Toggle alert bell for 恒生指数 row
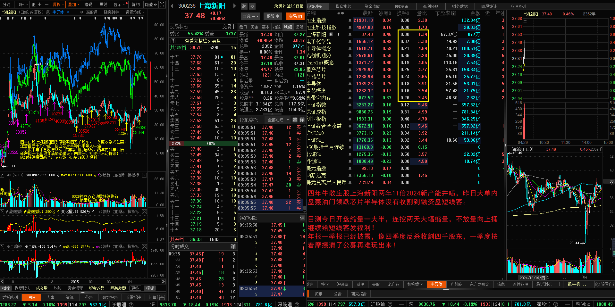615x307 pixels. click(x=350, y=20)
